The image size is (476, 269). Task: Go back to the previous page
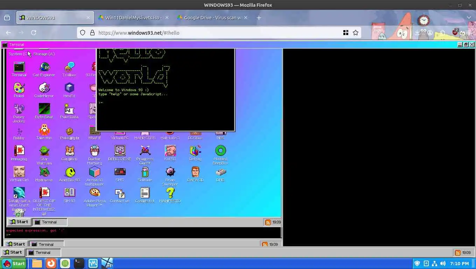click(8, 33)
